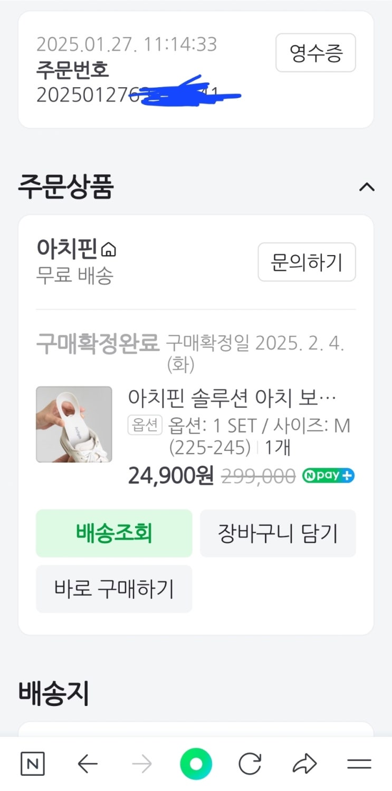
Task: Track delivery with 배송조회
Action: tap(114, 533)
